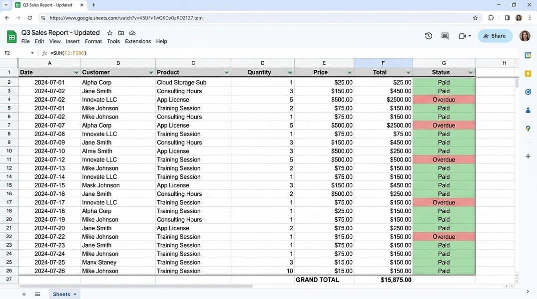Screen dimensions: 537x299
Task: Go back in browser history
Action: (x=7, y=18)
